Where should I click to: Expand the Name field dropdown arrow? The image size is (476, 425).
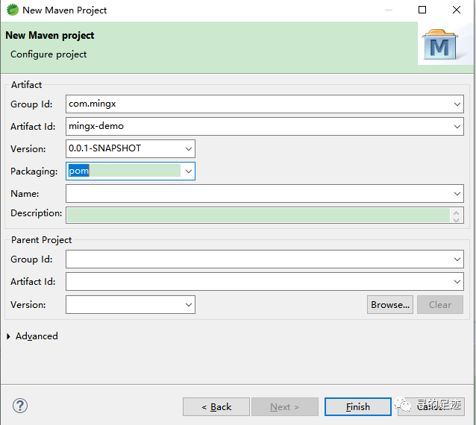coord(457,194)
